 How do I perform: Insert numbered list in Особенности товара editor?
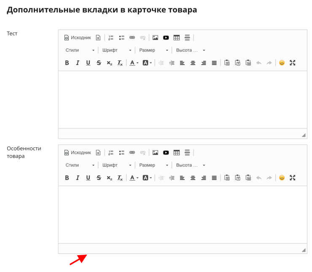[x=111, y=152]
